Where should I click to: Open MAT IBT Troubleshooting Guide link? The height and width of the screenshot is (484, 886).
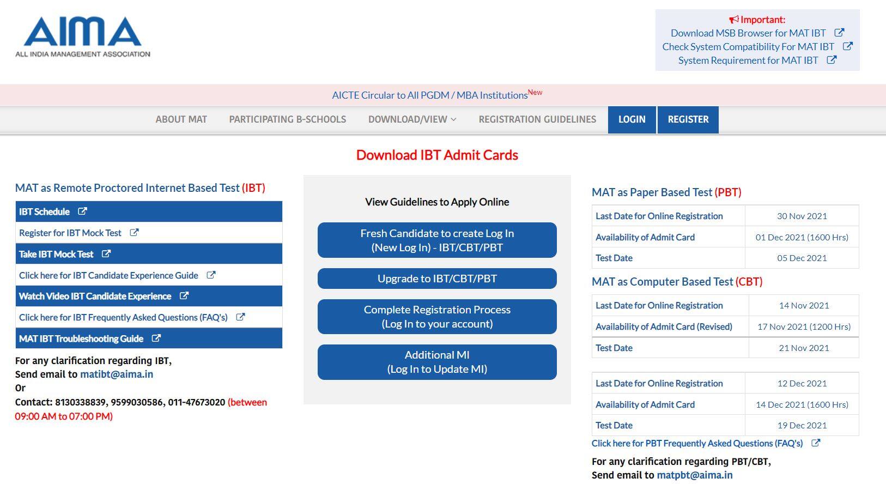click(81, 338)
